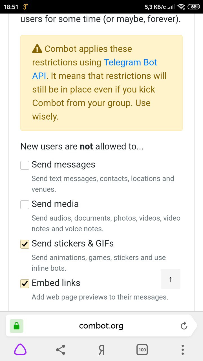Screen dimensions: 203x361
Task: Reload the page with the refresh icon
Action: [x=184, y=326]
